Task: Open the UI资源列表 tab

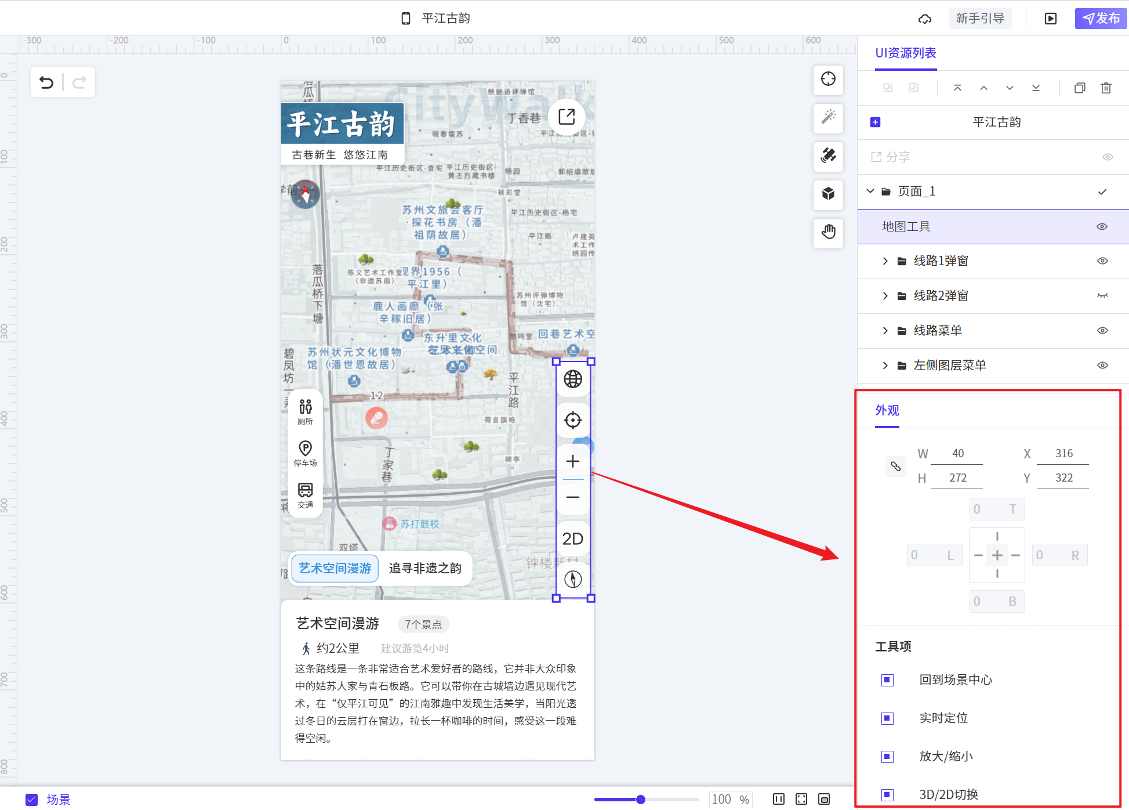Action: point(906,53)
